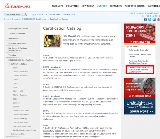Screen dimensions: 160x139
Task: Select CSWA - Electrical in sidebar
Action: click(20, 95)
